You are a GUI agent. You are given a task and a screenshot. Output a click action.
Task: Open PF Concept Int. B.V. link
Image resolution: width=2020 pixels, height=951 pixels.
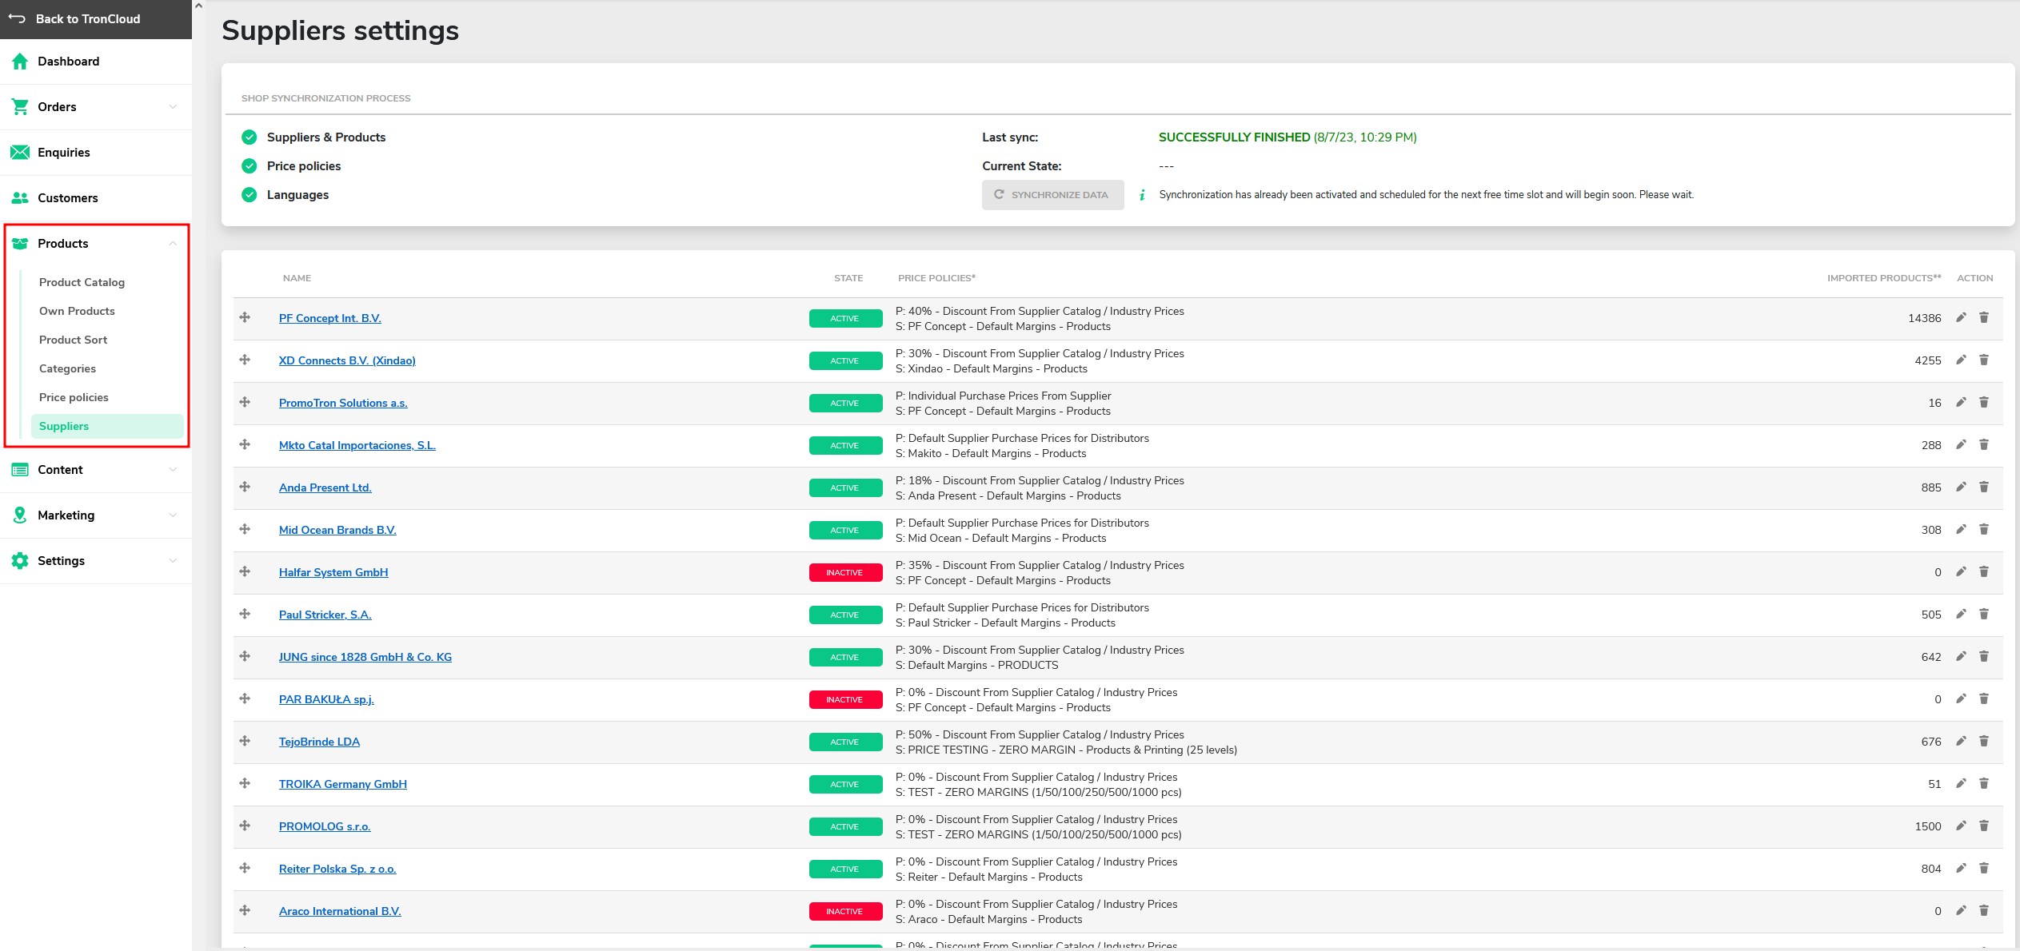330,318
